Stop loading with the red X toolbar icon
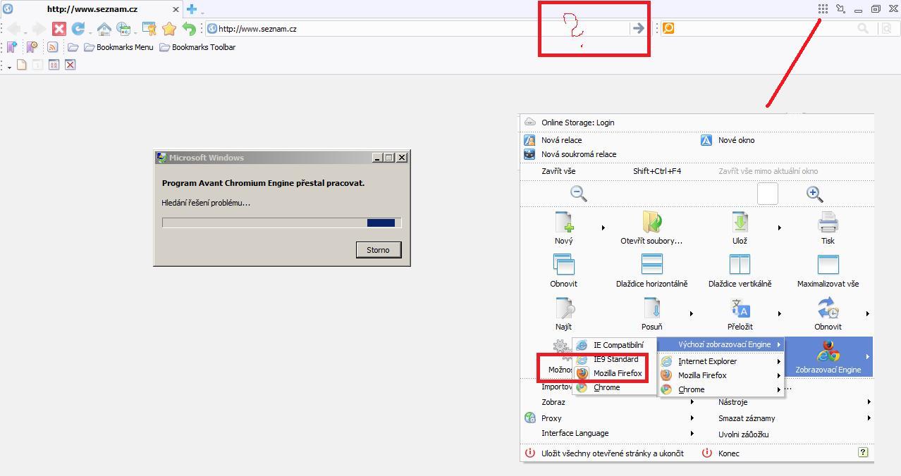 coord(59,29)
